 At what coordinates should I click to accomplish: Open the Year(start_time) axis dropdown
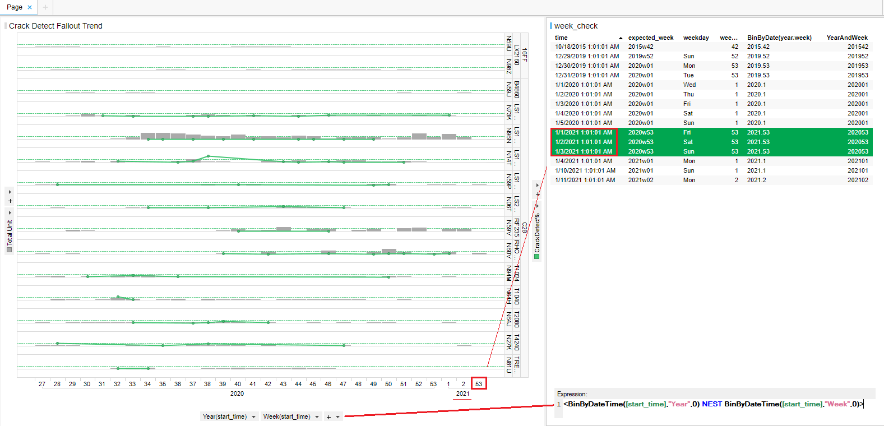coord(254,417)
